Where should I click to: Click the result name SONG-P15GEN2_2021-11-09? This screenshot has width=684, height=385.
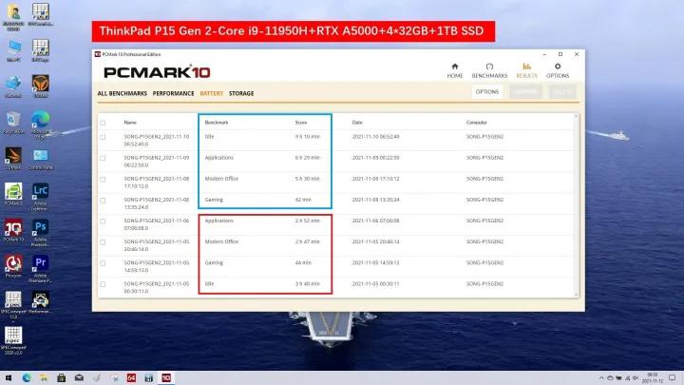coord(156,161)
